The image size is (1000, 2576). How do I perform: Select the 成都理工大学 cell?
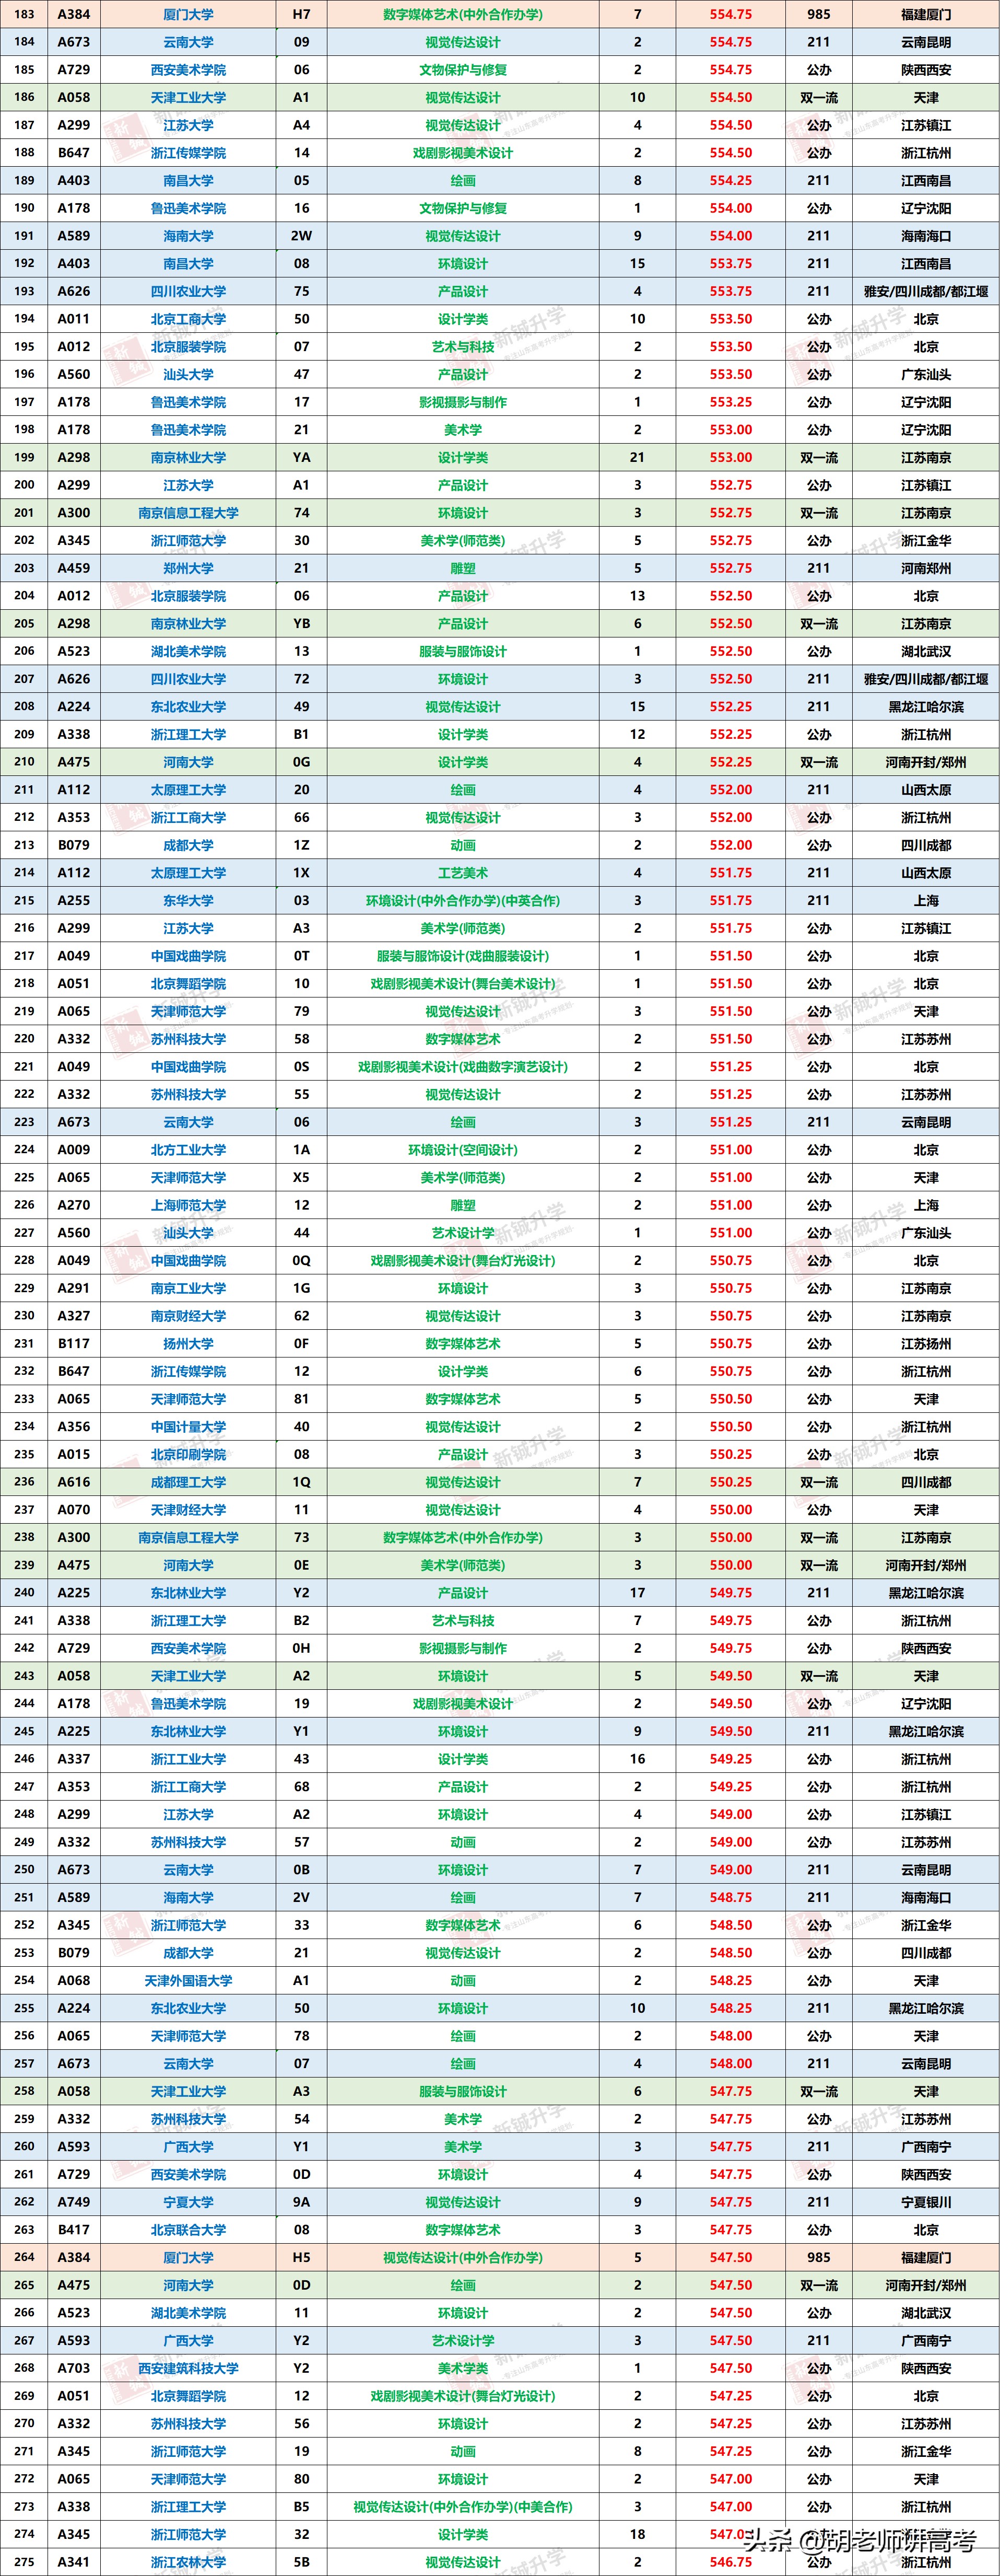pyautogui.click(x=188, y=1482)
